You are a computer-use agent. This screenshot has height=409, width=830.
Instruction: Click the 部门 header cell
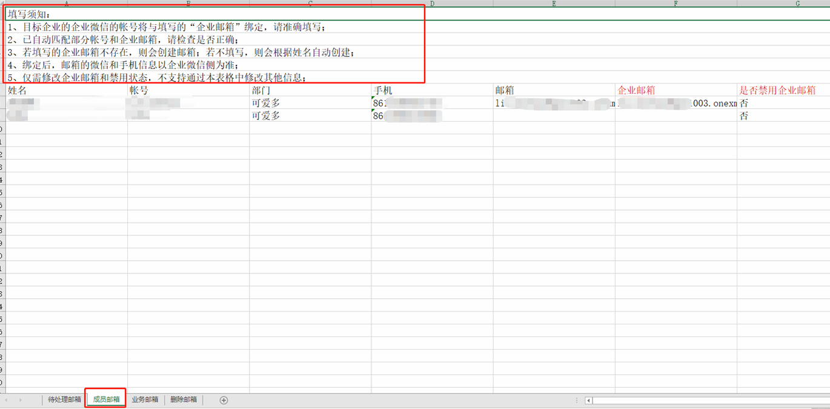pyautogui.click(x=310, y=90)
